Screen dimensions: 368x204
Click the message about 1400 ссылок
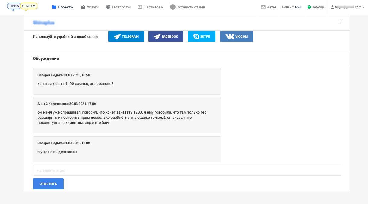click(75, 84)
